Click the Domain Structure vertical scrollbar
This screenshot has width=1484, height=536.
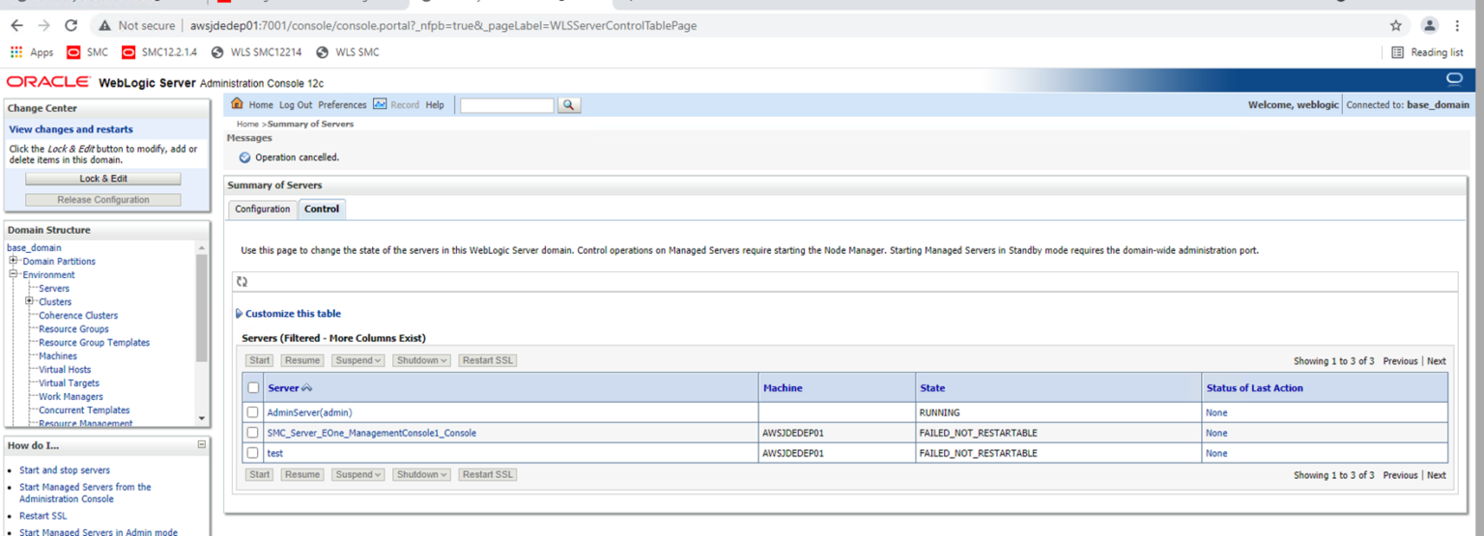click(201, 309)
